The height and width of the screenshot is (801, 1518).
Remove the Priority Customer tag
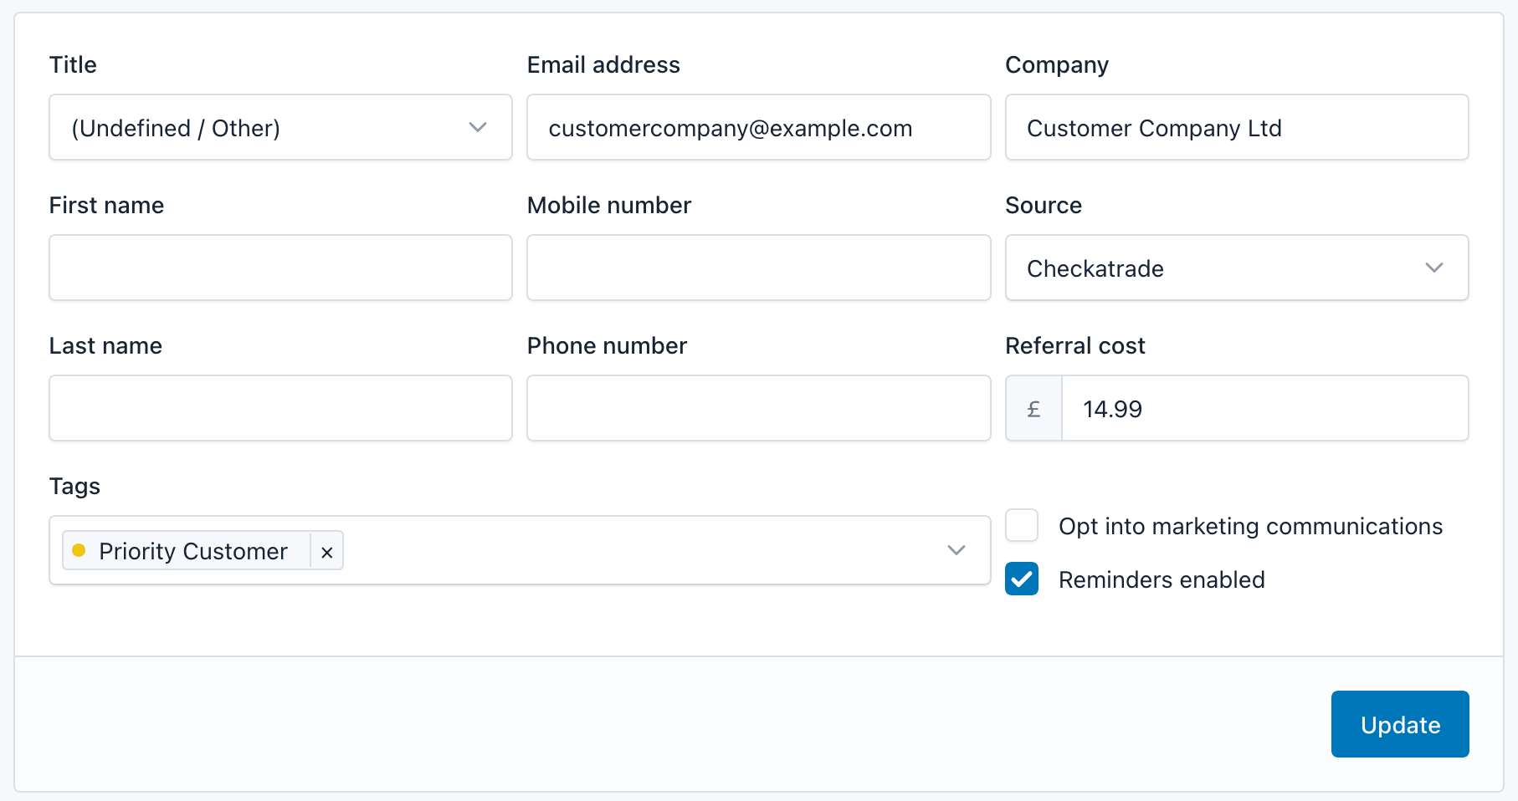pyautogui.click(x=327, y=550)
